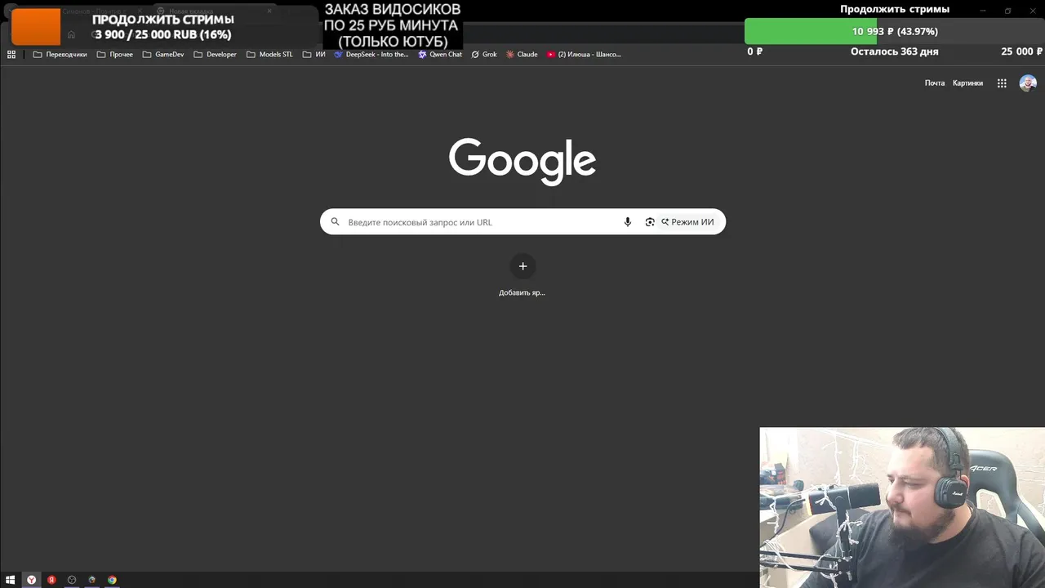Expand the Developer bookmarks folder
This screenshot has width=1045, height=588.
click(215, 55)
